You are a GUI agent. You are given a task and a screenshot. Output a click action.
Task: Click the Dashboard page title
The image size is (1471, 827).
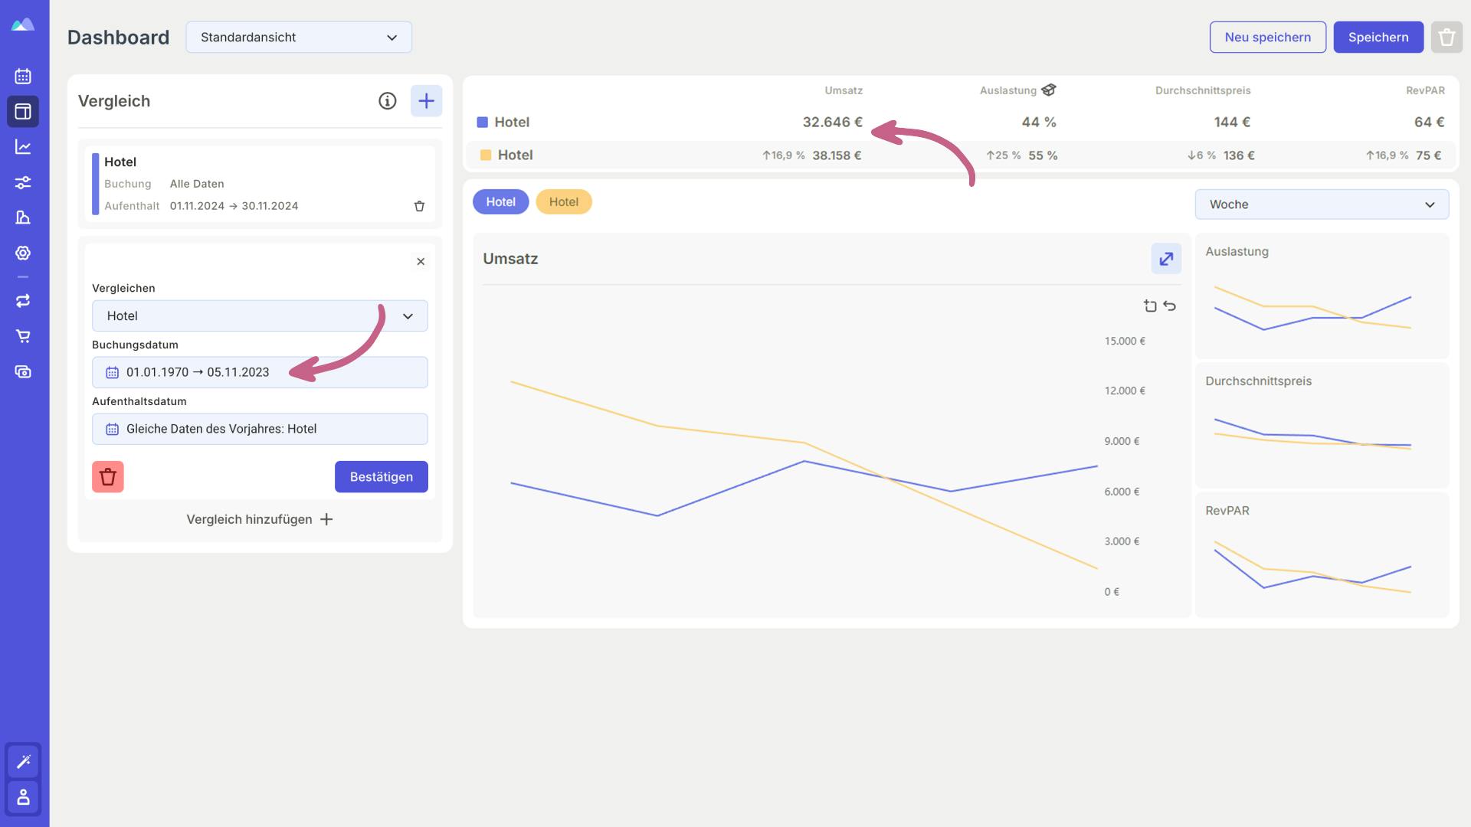point(118,38)
